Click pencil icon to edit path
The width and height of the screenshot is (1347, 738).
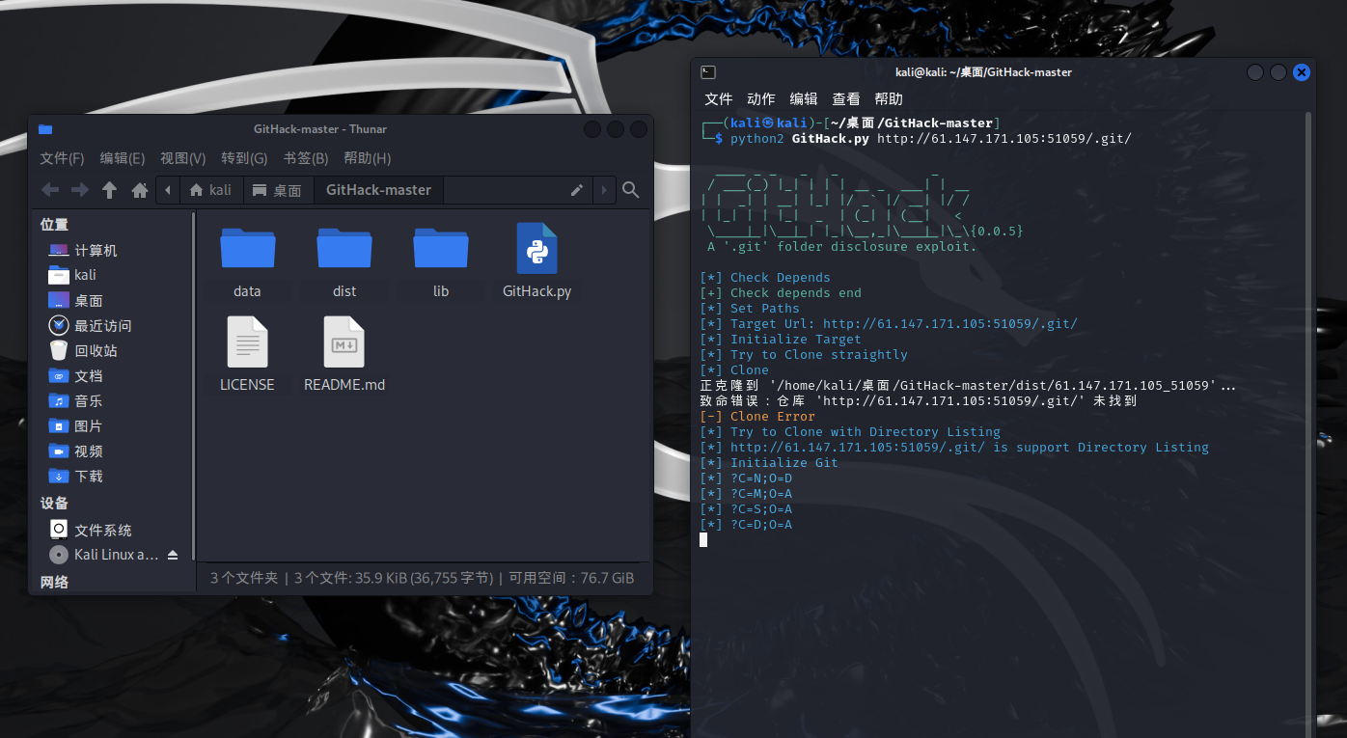coord(577,190)
